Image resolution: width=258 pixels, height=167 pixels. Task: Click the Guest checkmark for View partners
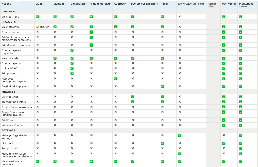coord(37,17)
